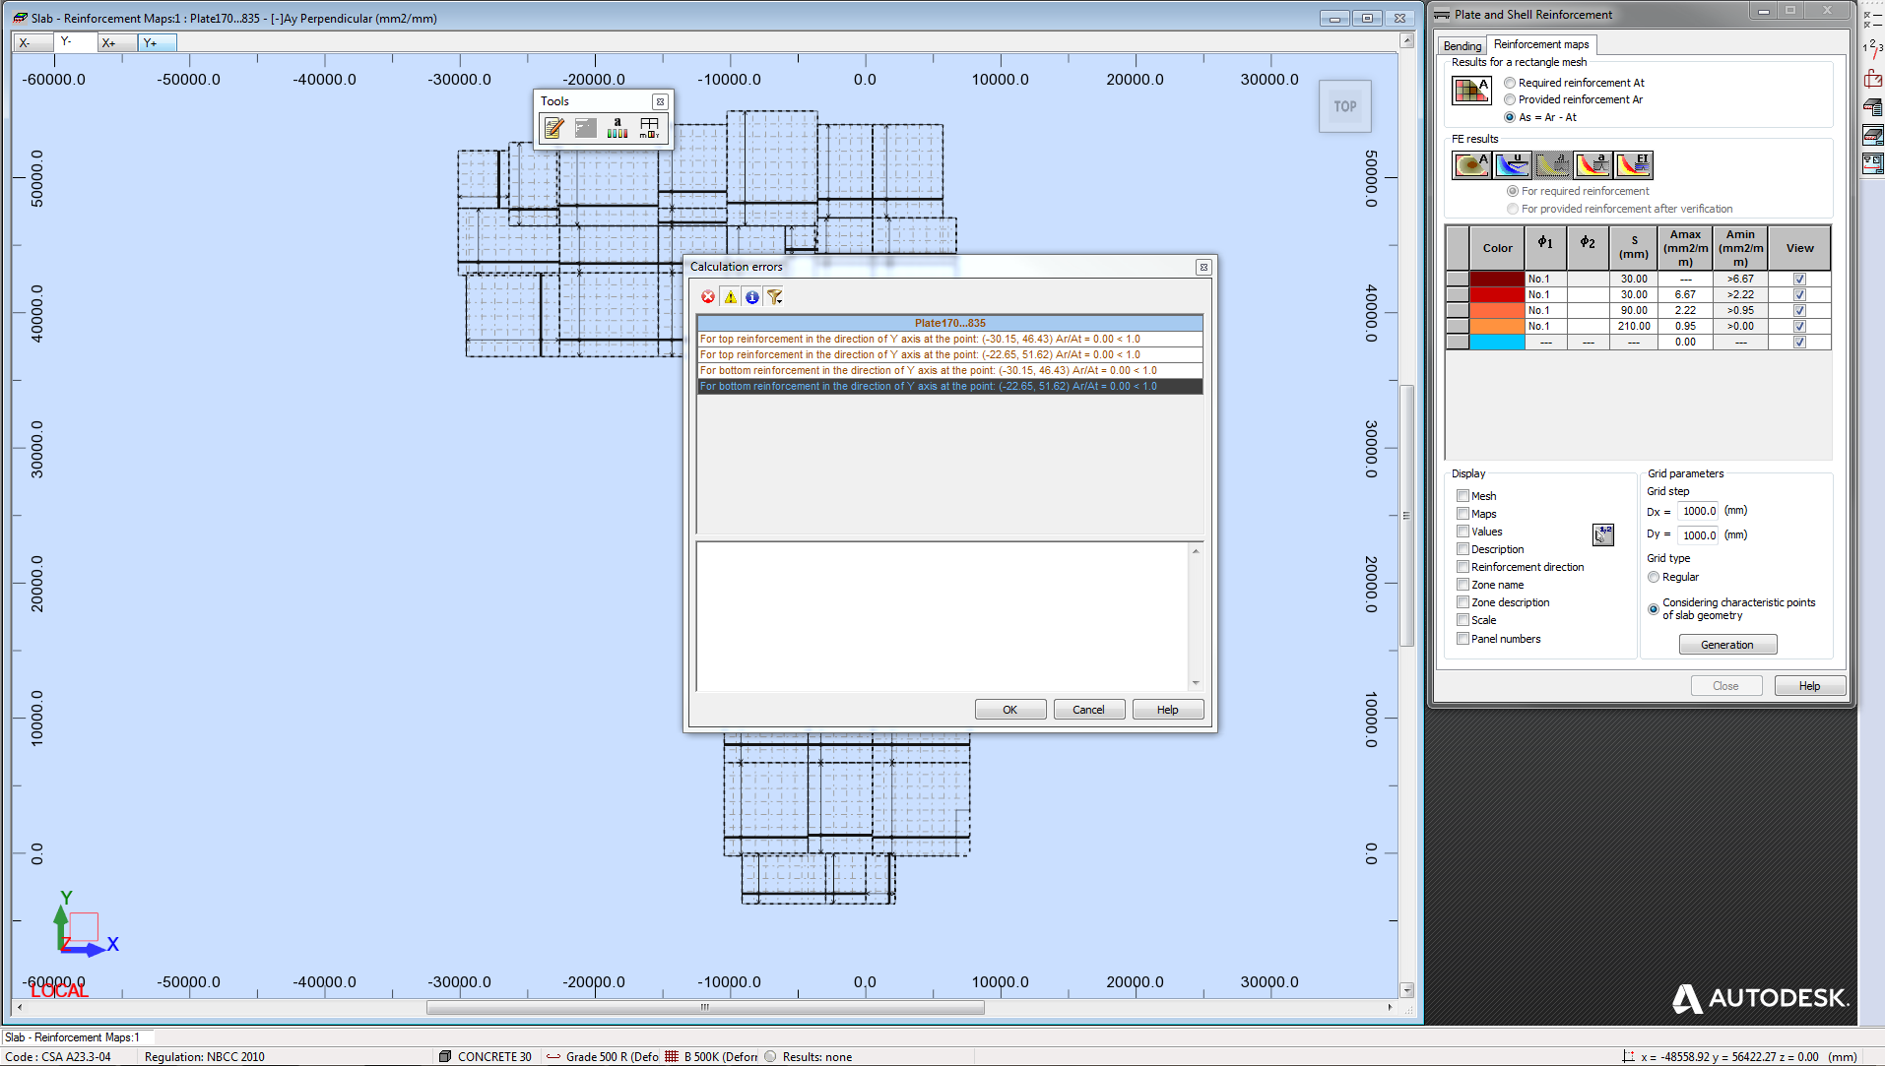Select the EI stiffness result icon in FE results
Image resolution: width=1885 pixels, height=1066 pixels.
click(1635, 164)
